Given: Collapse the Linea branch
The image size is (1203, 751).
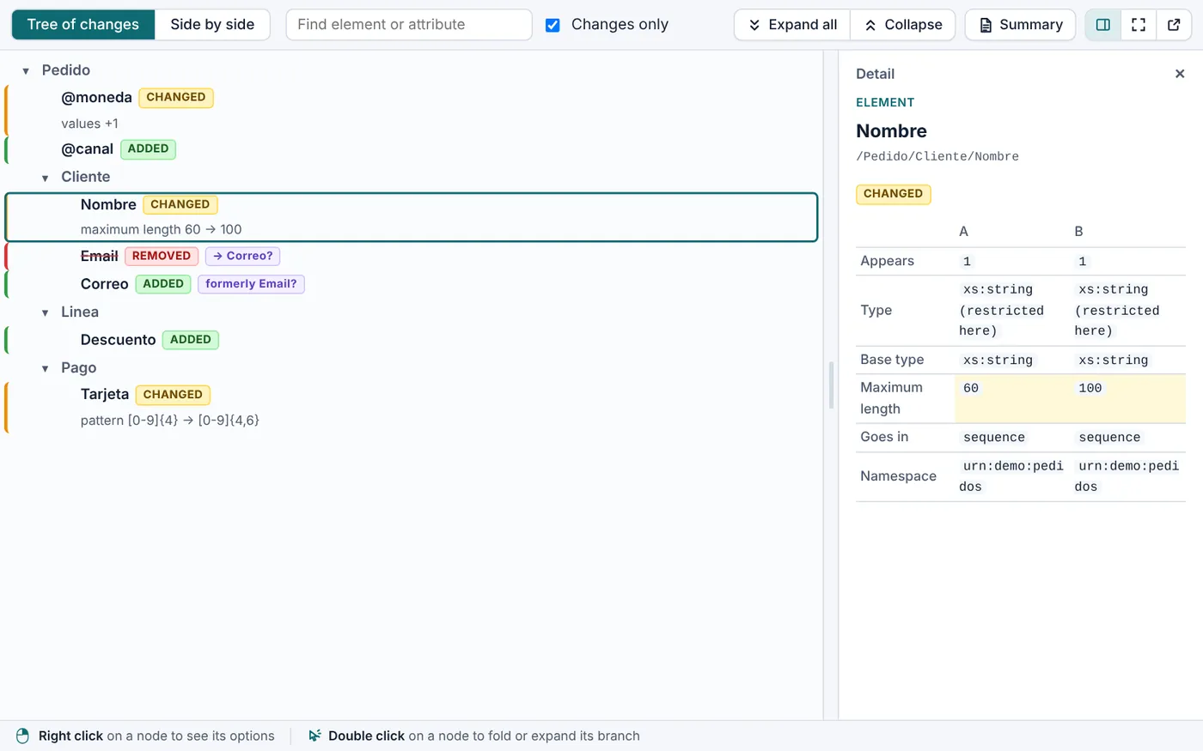Looking at the screenshot, I should 46,312.
